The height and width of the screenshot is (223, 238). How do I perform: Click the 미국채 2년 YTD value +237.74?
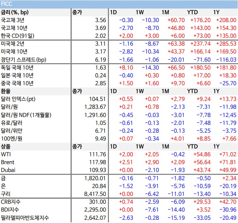coord(200,44)
